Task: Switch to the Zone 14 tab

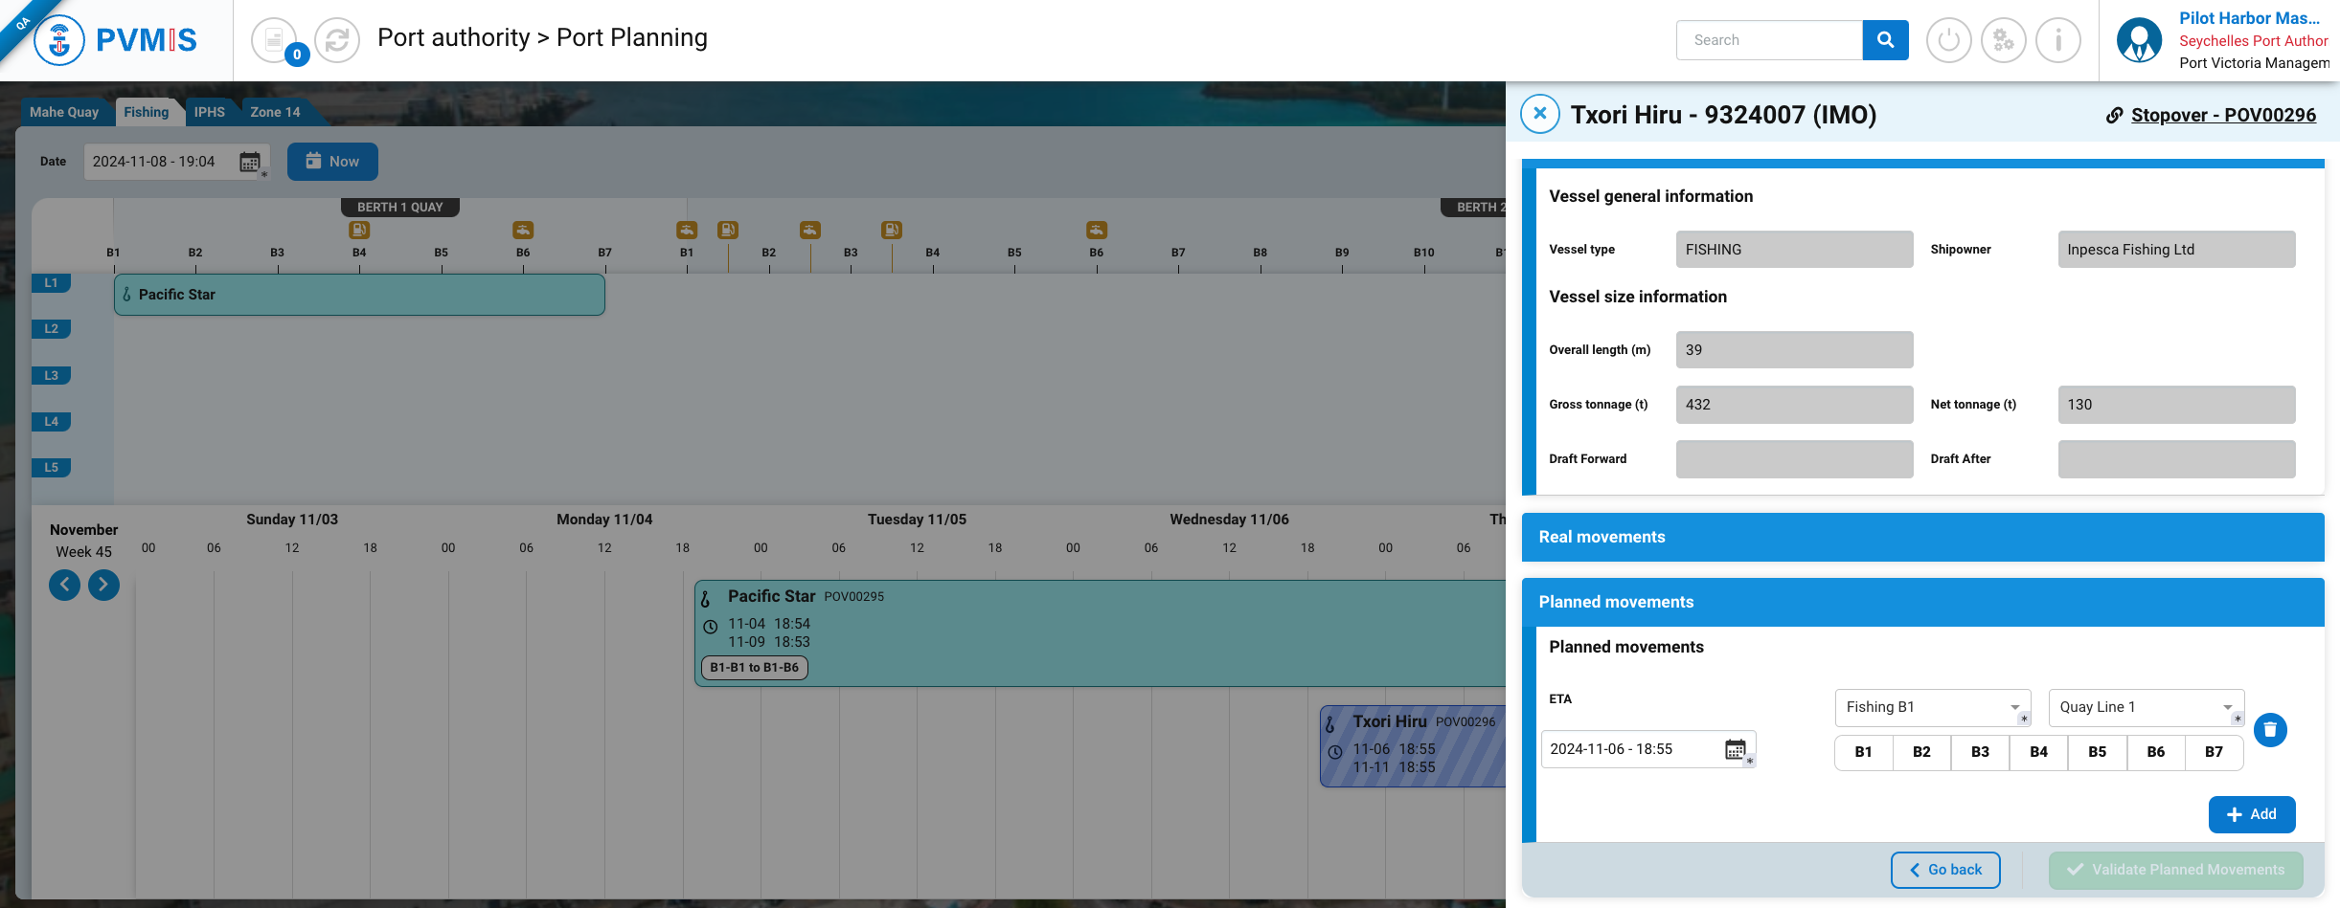Action: (275, 112)
